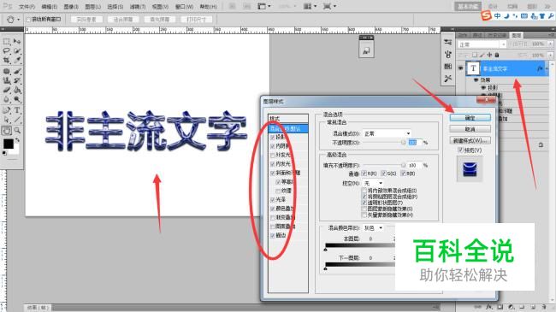Select the Dodge tool
Image resolution: width=556 pixels, height=312 pixels.
pos(17,99)
